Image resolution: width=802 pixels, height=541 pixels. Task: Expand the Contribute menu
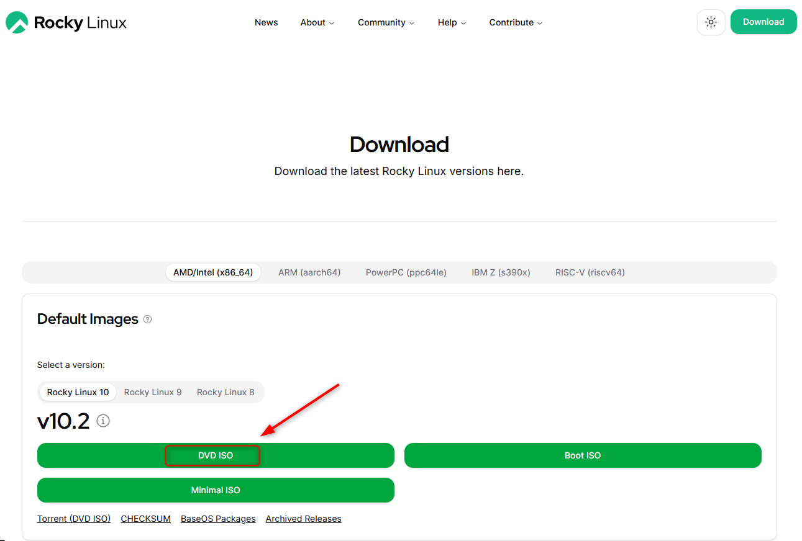[516, 22]
